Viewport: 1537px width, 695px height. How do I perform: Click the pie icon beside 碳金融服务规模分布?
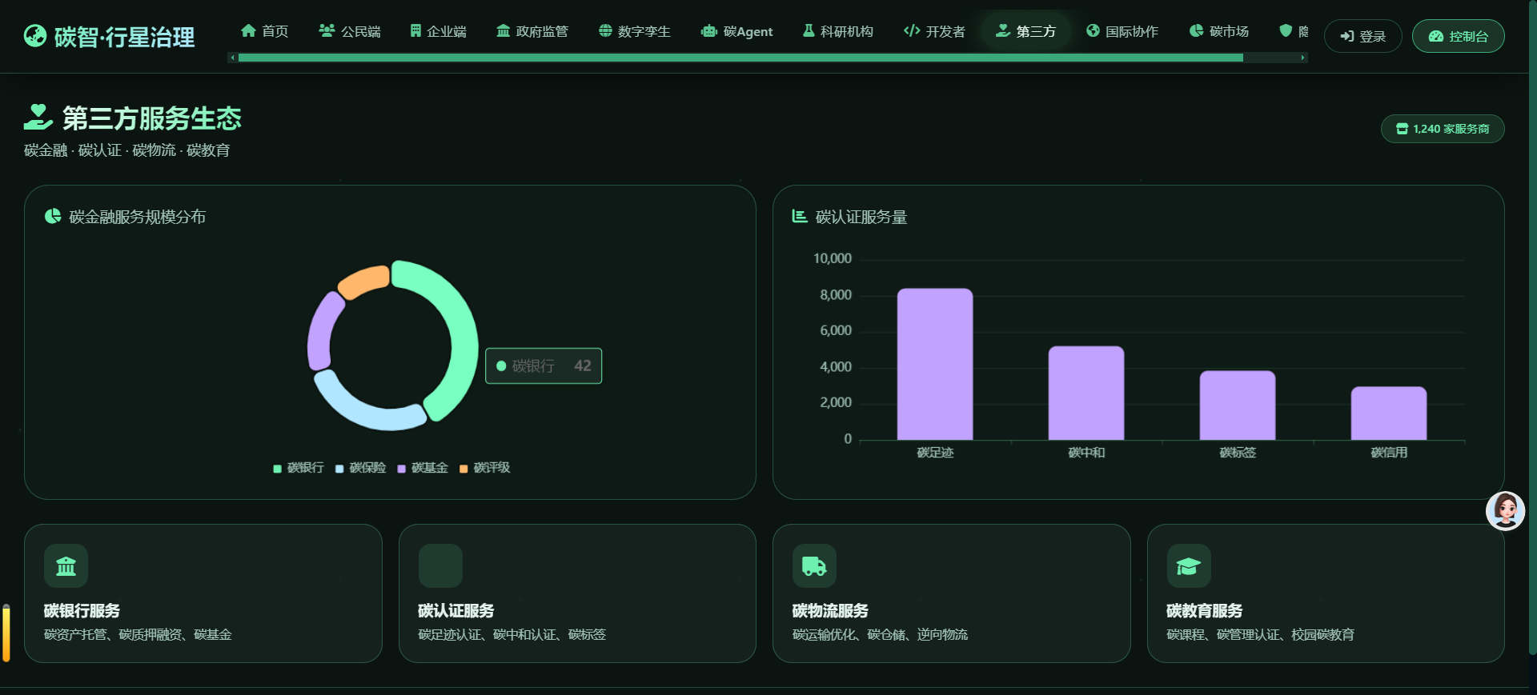coord(53,216)
